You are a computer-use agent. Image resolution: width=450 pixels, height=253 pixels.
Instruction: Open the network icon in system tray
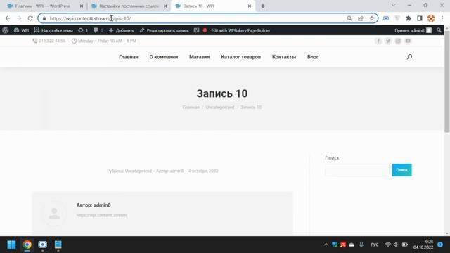point(387,245)
